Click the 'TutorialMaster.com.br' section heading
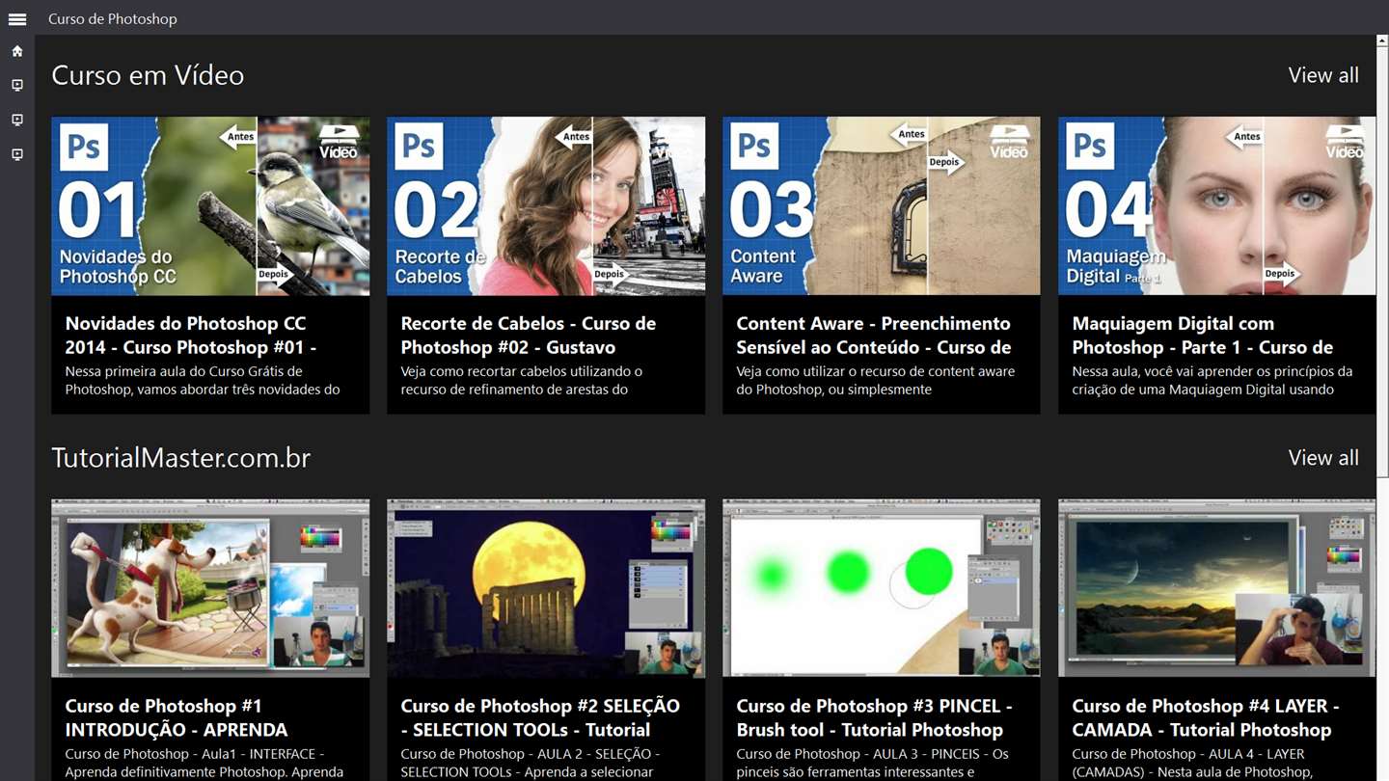Image resolution: width=1389 pixels, height=781 pixels. click(181, 458)
